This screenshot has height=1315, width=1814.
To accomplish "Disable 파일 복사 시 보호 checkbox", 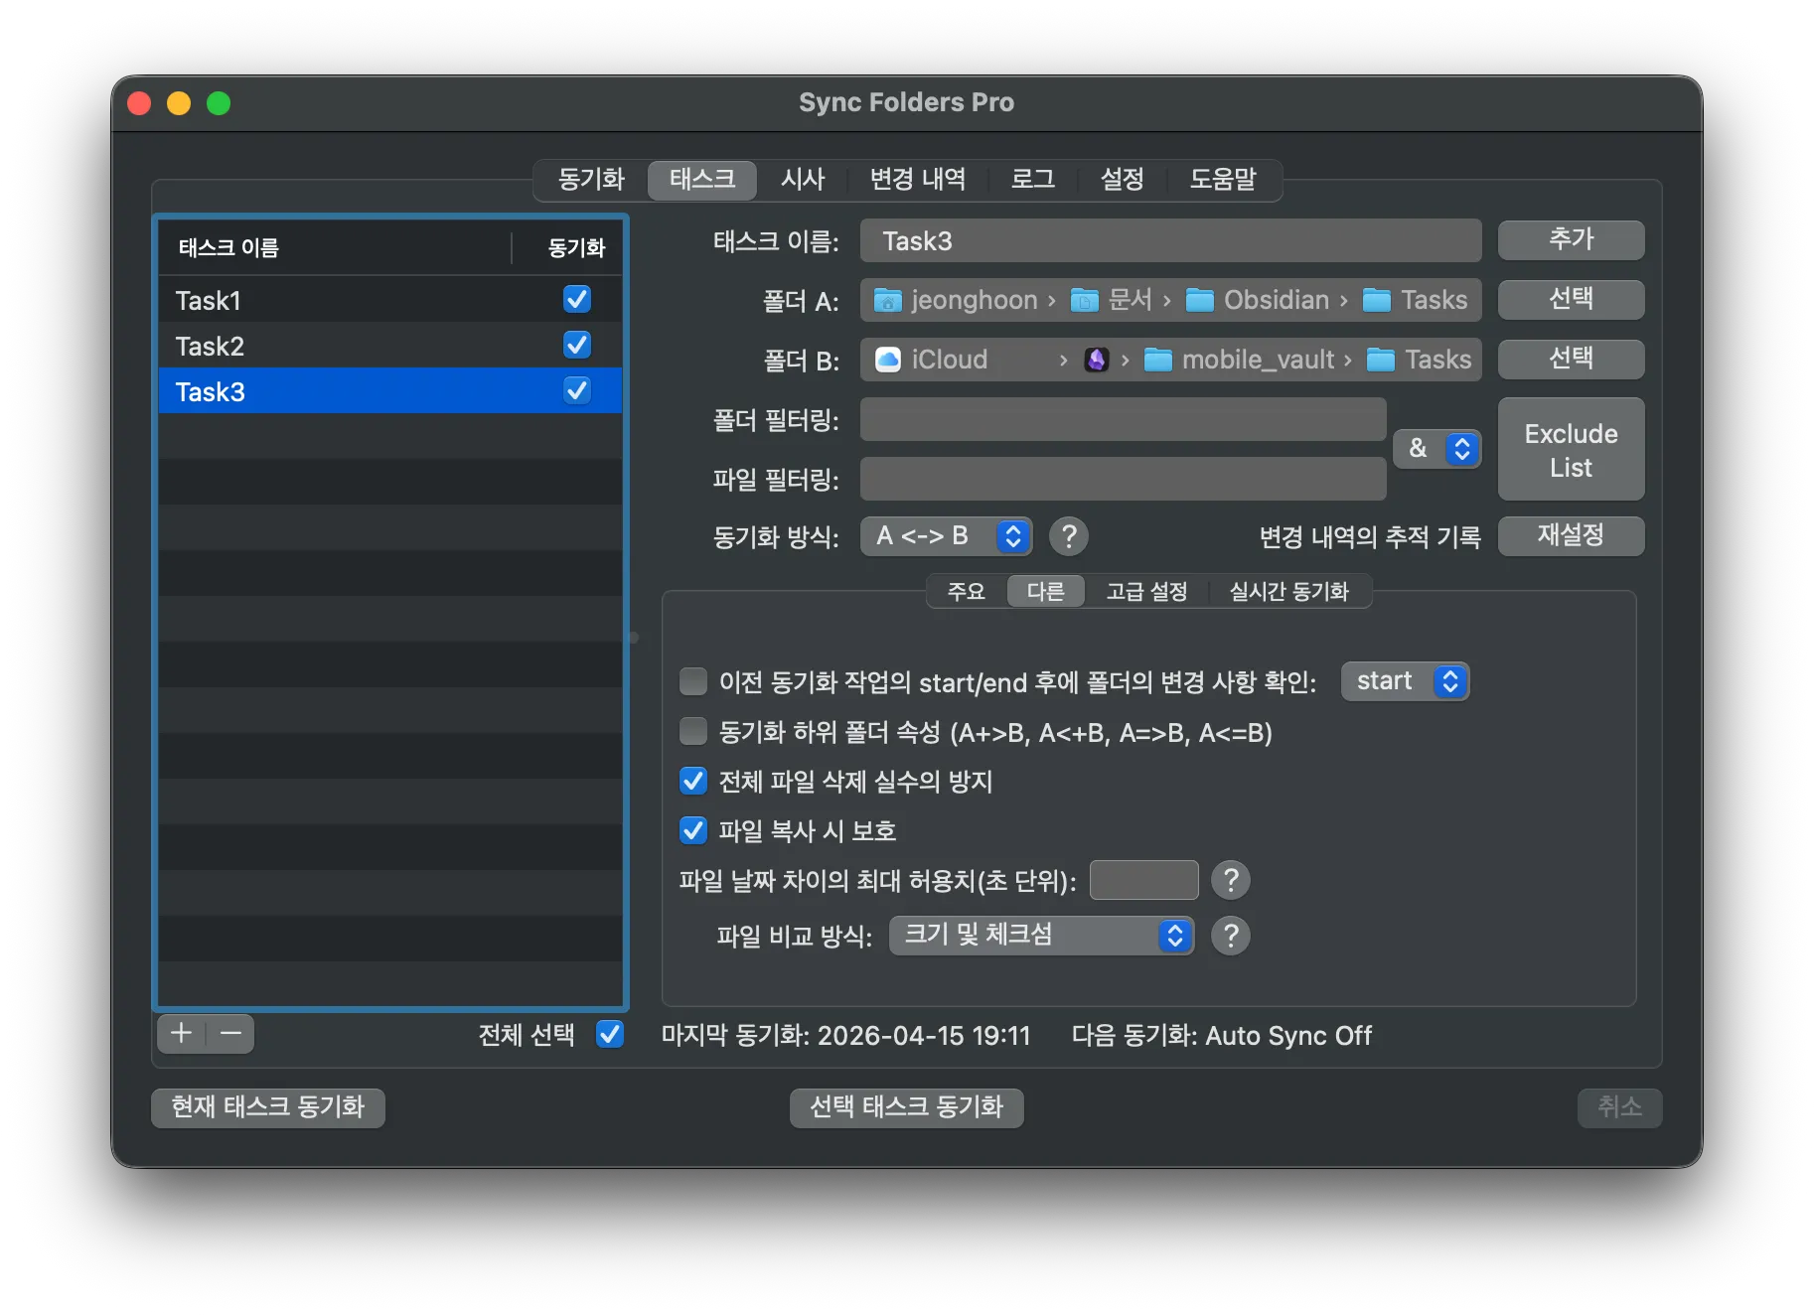I will [x=693, y=830].
